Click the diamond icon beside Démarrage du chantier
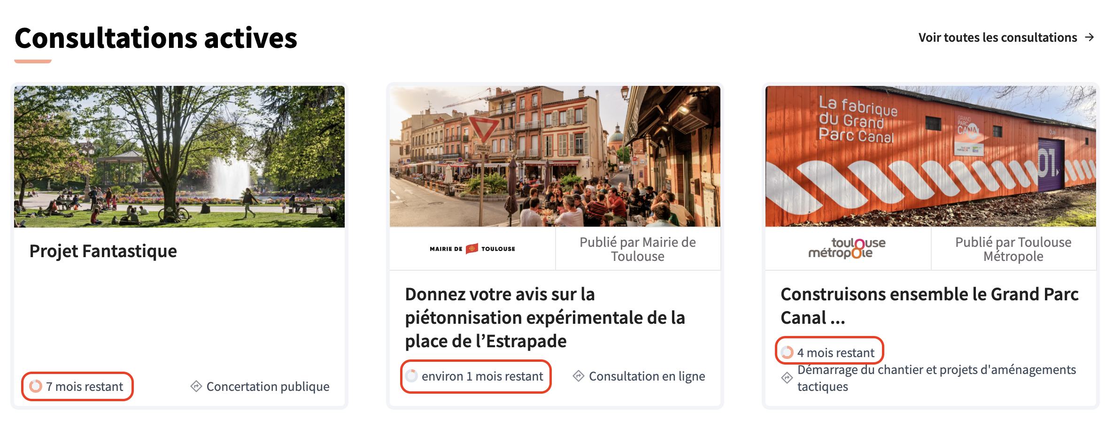The height and width of the screenshot is (427, 1113). point(787,378)
